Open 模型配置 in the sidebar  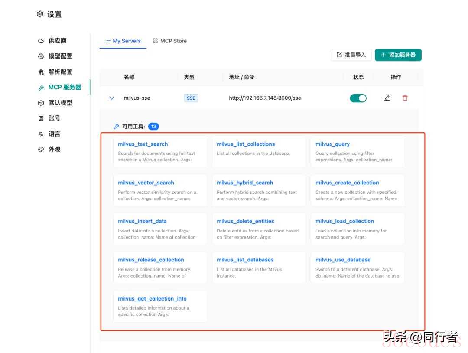coord(60,56)
